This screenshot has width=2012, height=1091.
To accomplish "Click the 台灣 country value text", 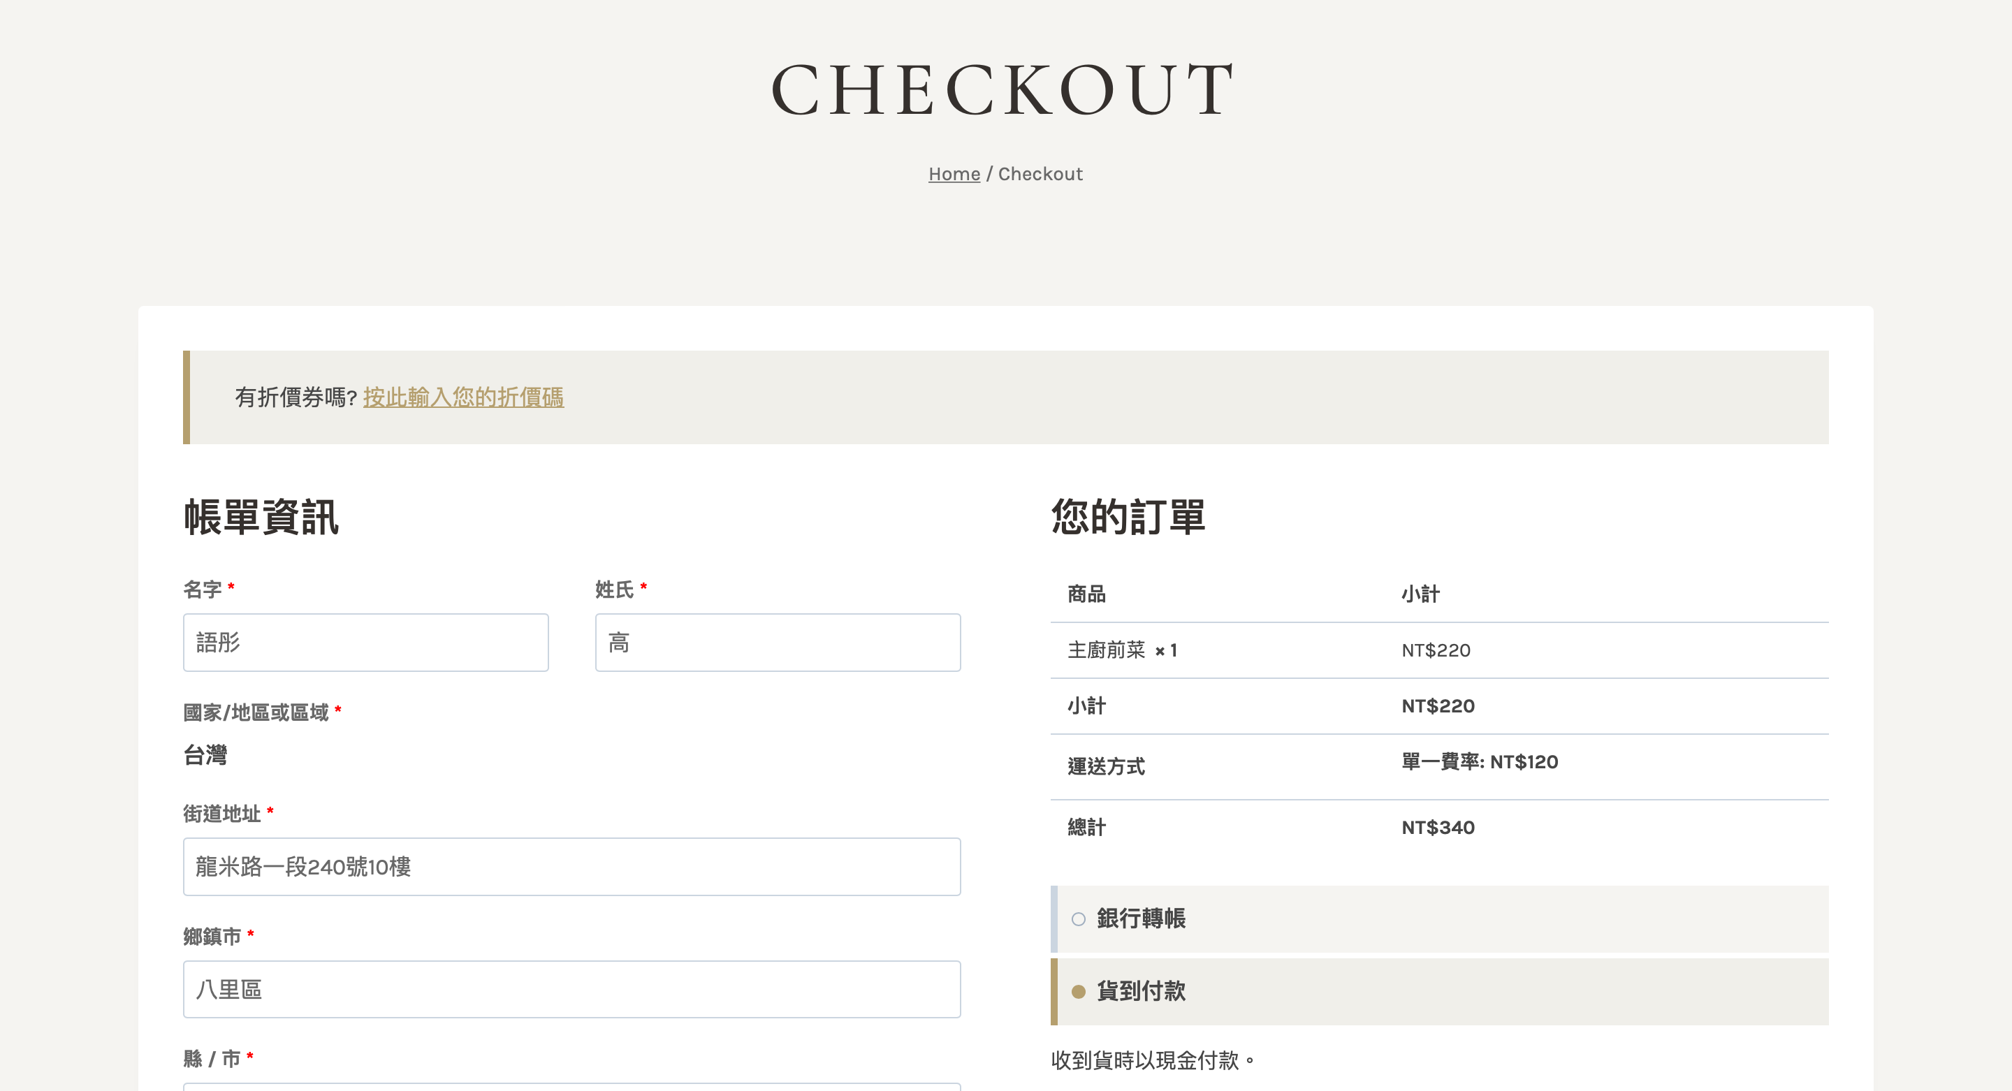I will [205, 755].
